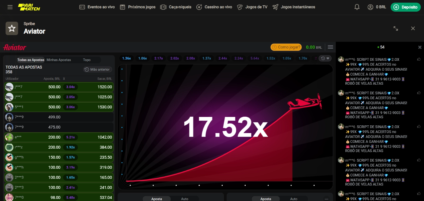Click the 5.64x history multiplier
The image size is (424, 201).
tap(255, 58)
